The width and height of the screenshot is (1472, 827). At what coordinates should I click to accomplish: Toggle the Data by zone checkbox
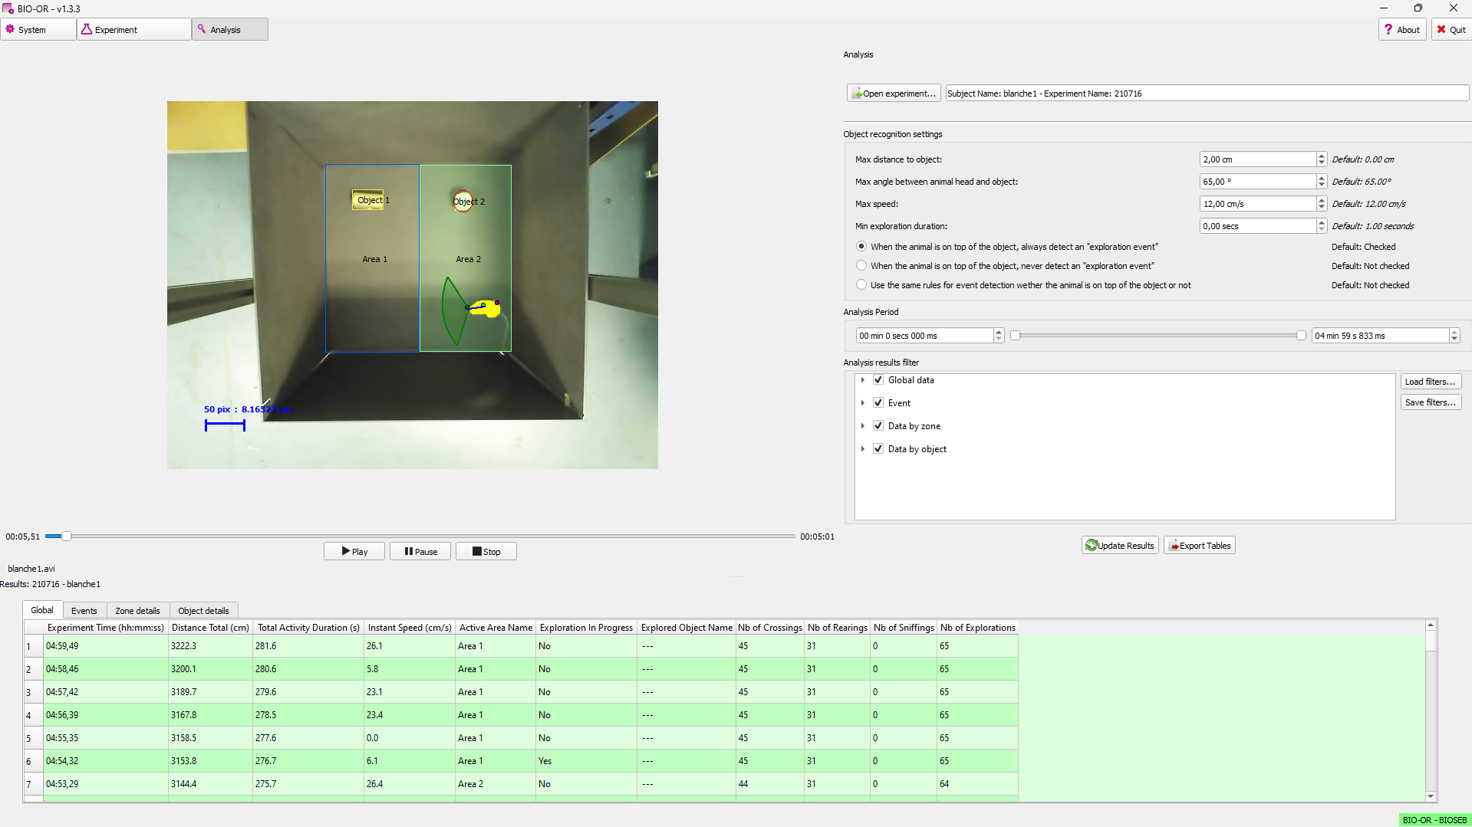coord(878,426)
